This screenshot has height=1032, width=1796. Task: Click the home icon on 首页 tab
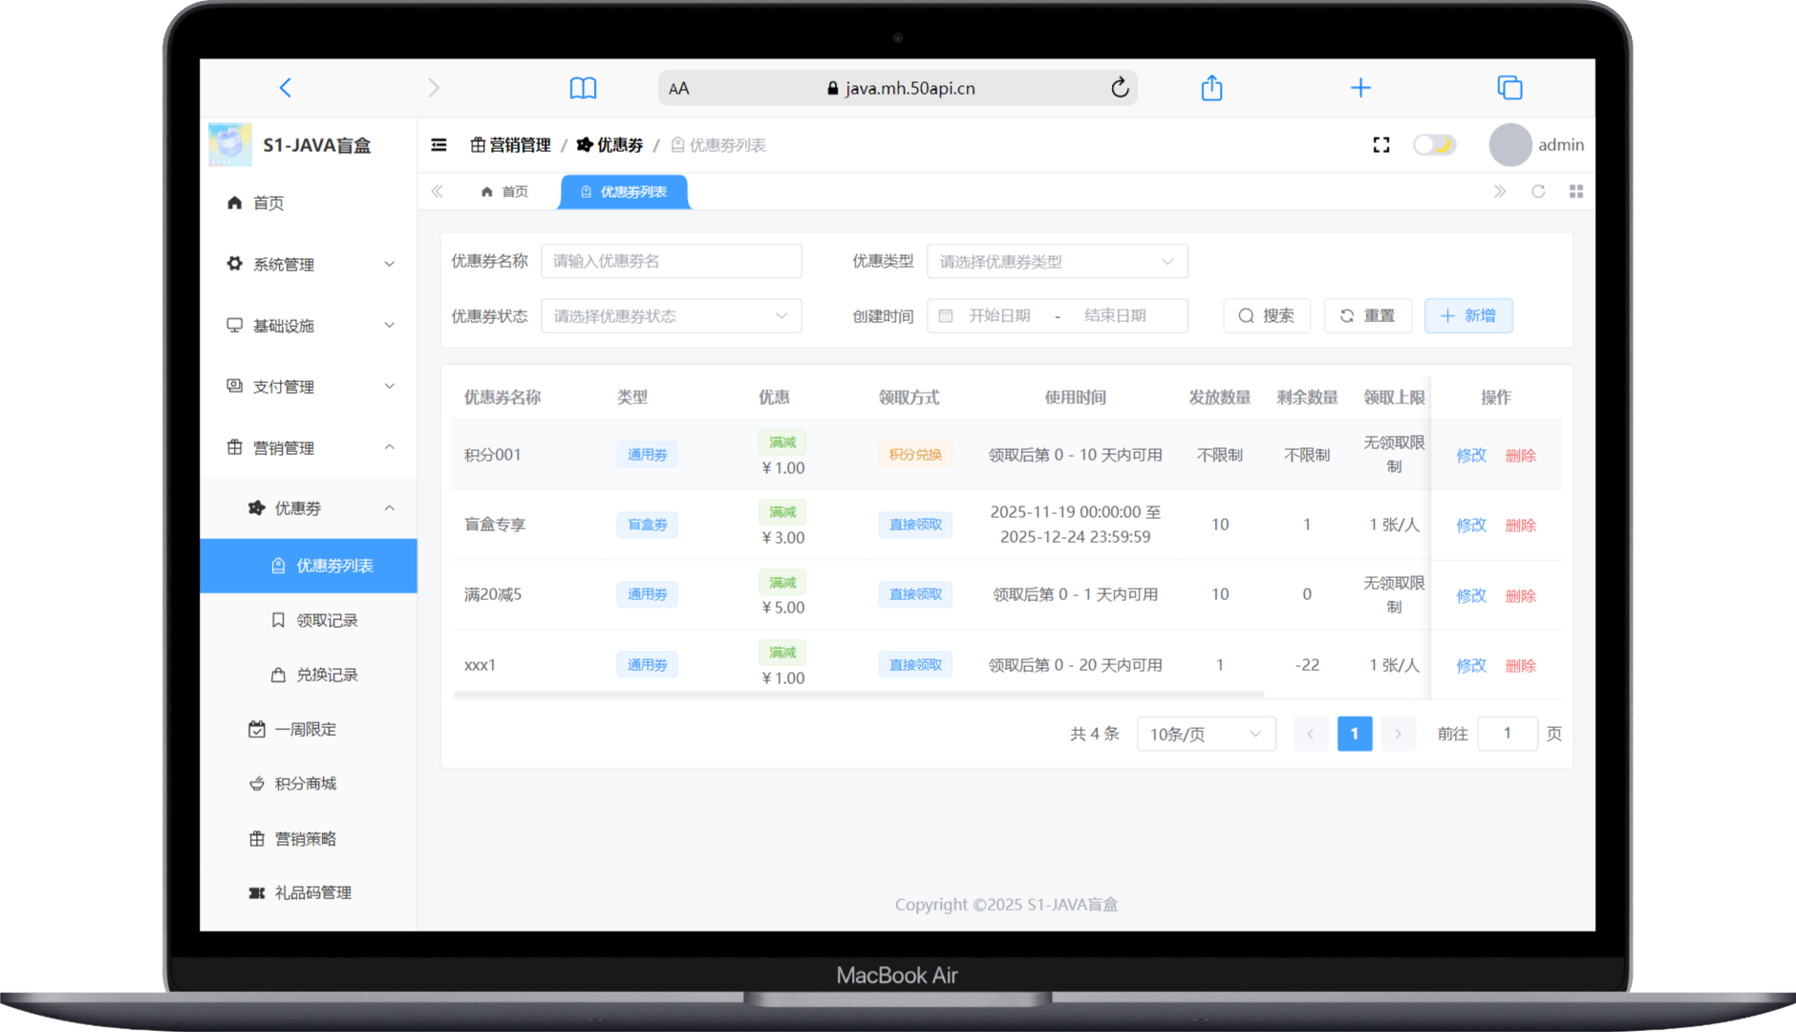[x=486, y=191]
